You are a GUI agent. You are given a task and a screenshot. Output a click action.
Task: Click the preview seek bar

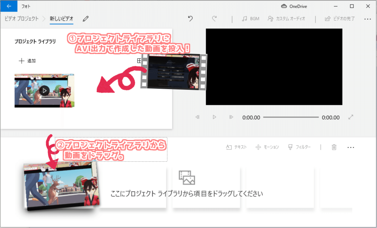point(291,117)
